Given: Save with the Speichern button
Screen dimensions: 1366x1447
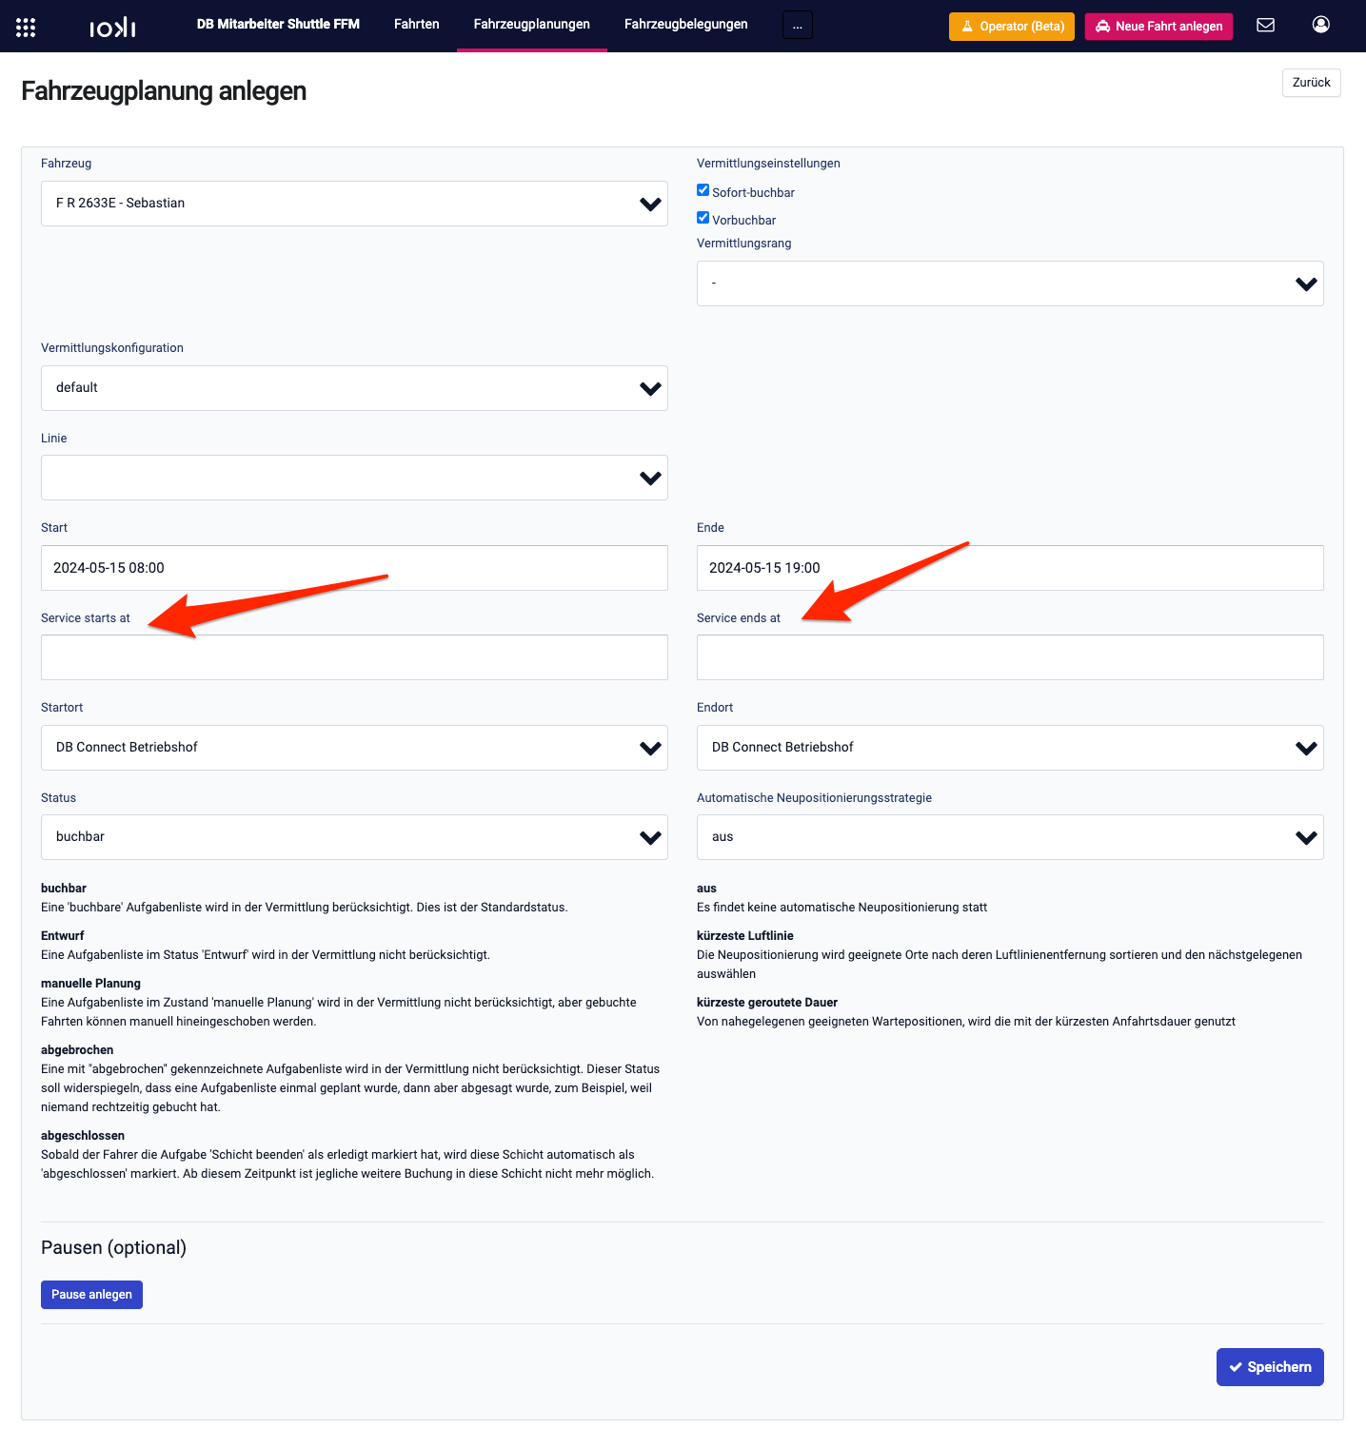Looking at the screenshot, I should coord(1270,1367).
